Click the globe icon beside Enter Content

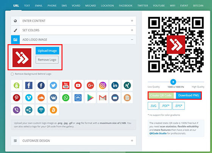tap(16, 21)
